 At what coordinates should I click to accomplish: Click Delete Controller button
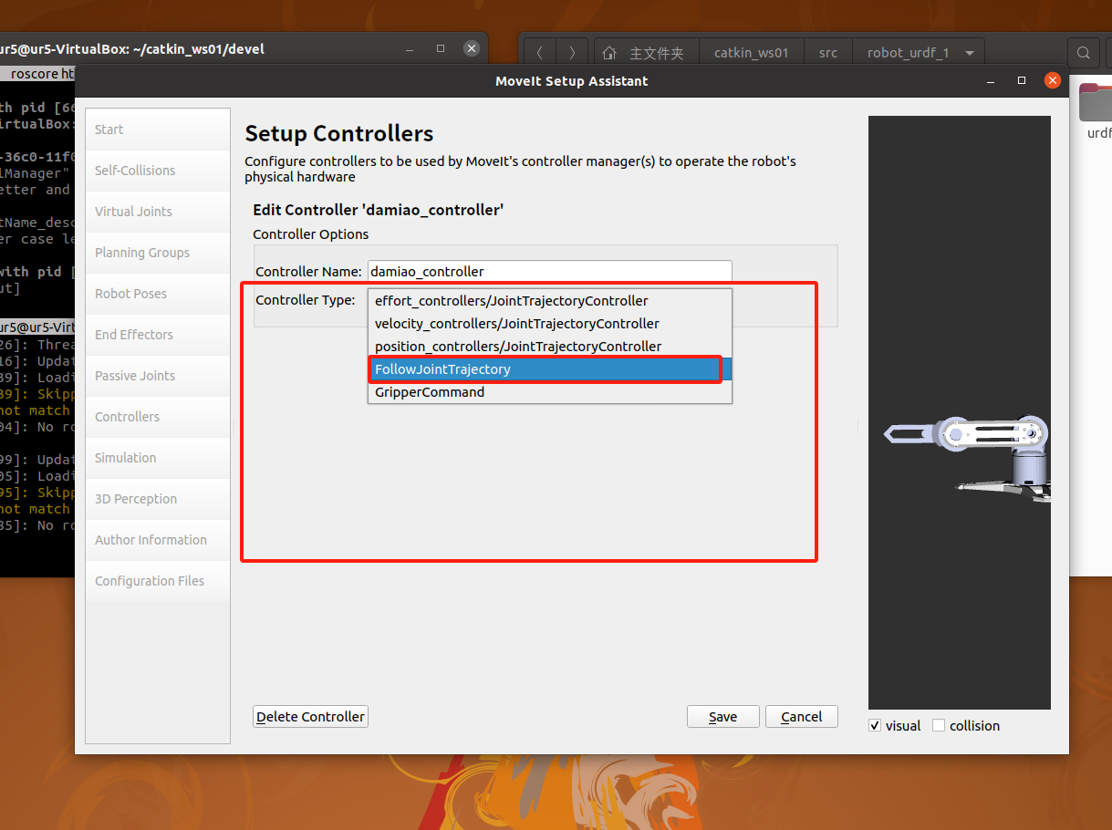(310, 717)
